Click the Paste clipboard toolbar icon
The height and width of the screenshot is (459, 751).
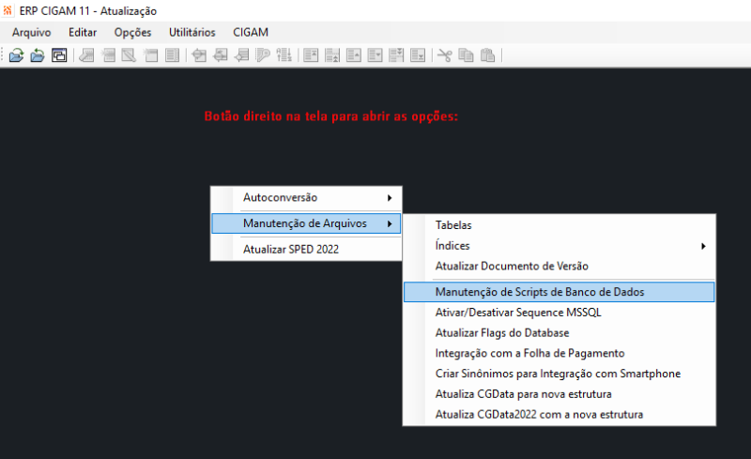[x=487, y=55]
